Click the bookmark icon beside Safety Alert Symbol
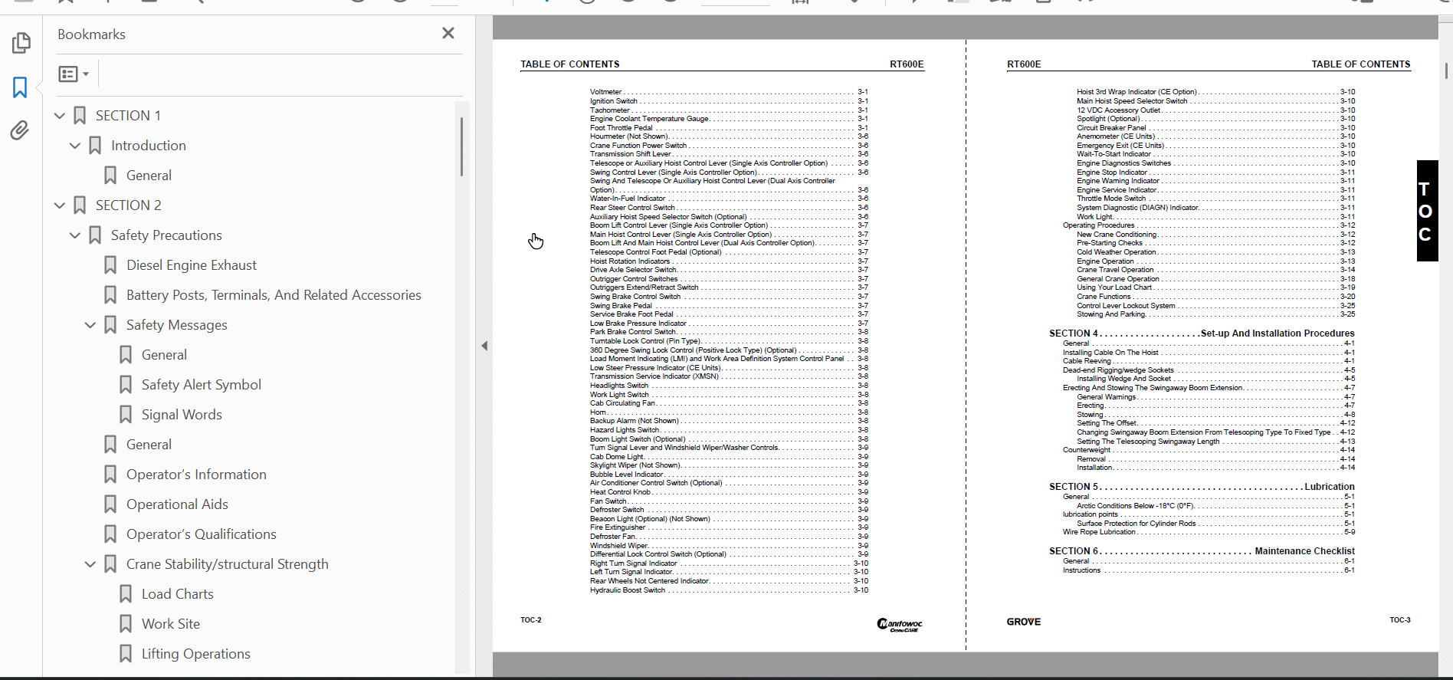The width and height of the screenshot is (1453, 680). pyautogui.click(x=126, y=385)
